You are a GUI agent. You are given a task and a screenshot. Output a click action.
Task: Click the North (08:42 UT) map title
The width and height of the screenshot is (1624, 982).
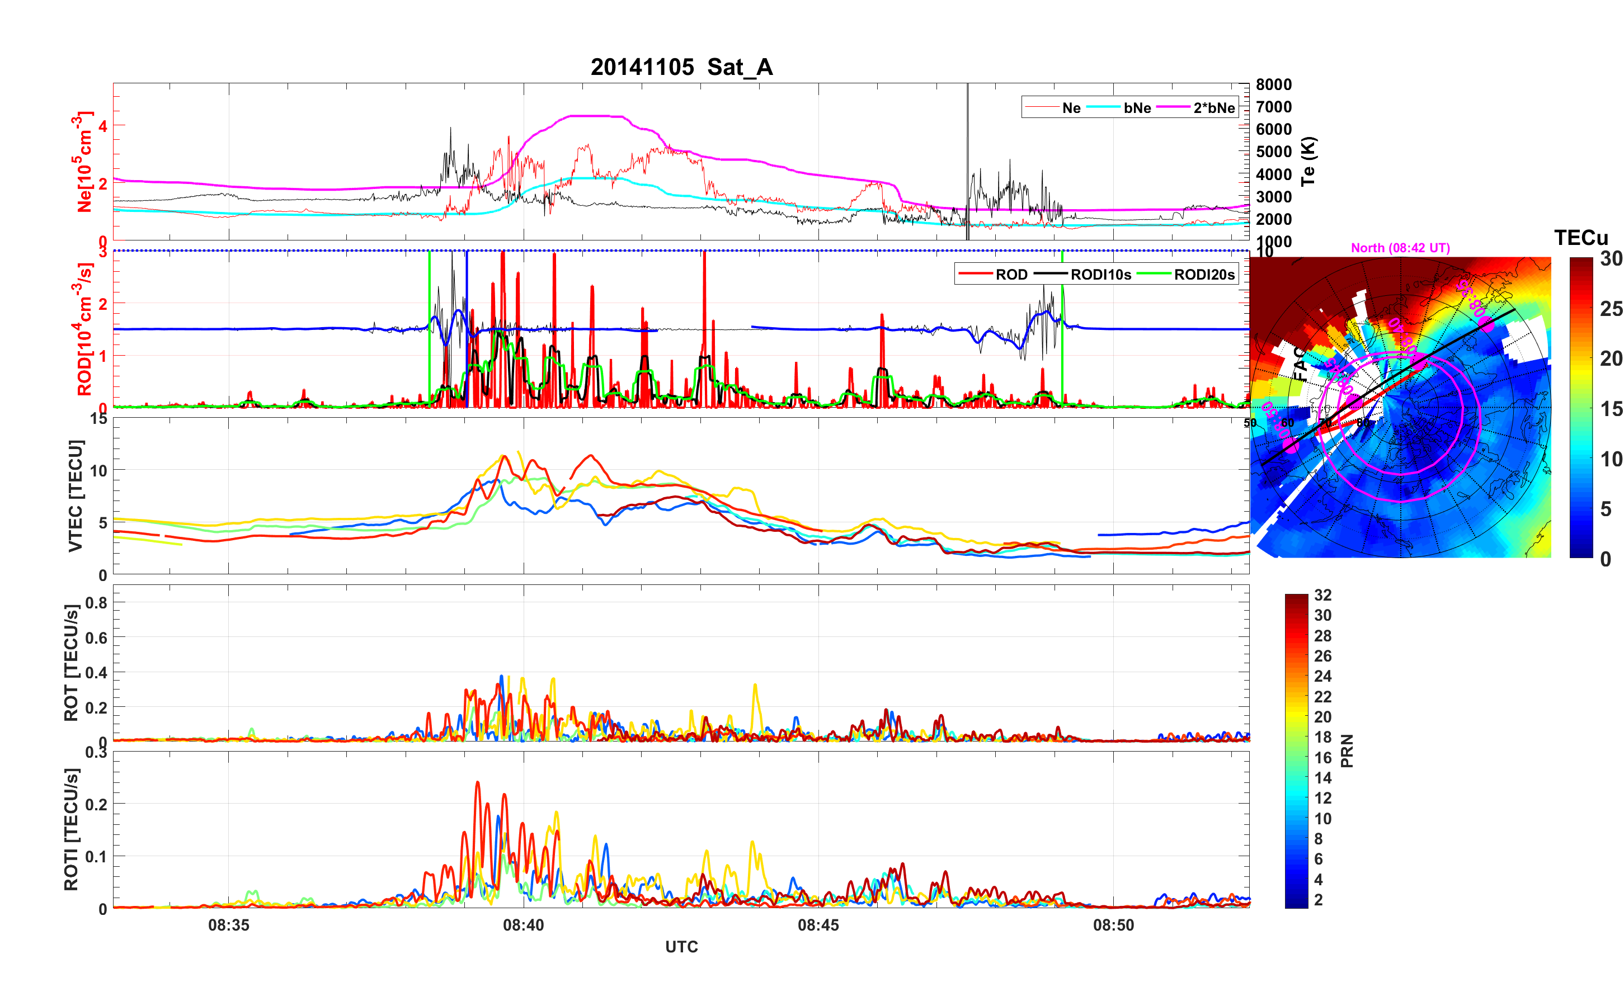point(1400,248)
